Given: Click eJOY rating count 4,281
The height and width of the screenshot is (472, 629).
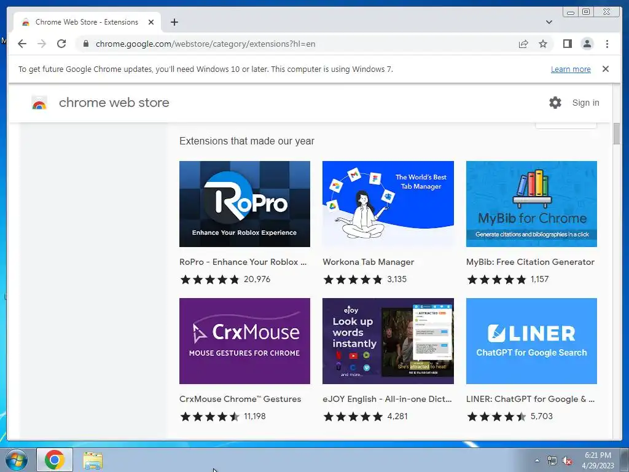Looking at the screenshot, I should (397, 416).
